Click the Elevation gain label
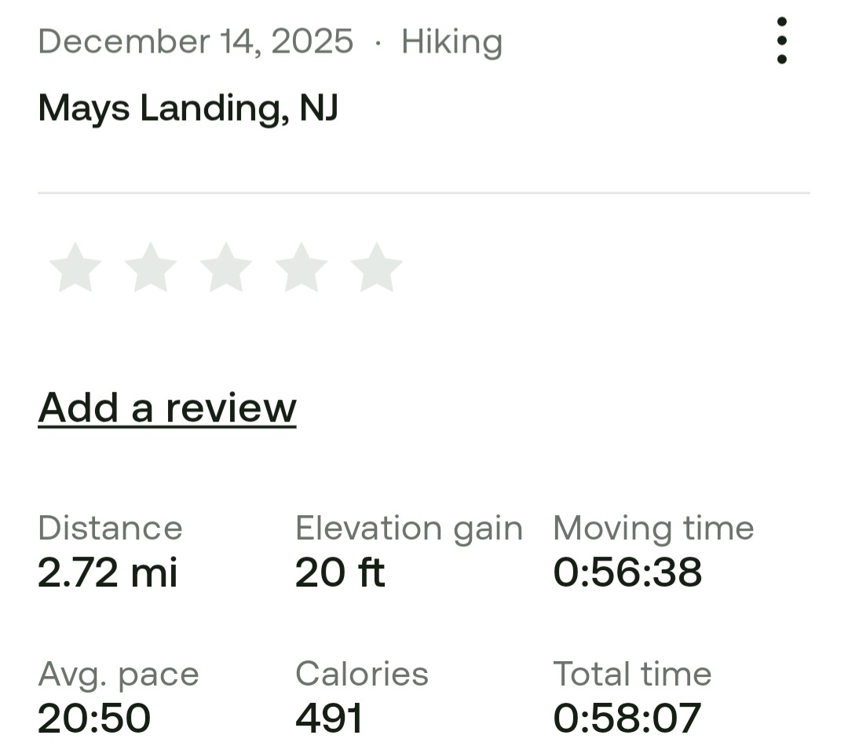Image resolution: width=848 pixels, height=746 pixels. [x=408, y=528]
